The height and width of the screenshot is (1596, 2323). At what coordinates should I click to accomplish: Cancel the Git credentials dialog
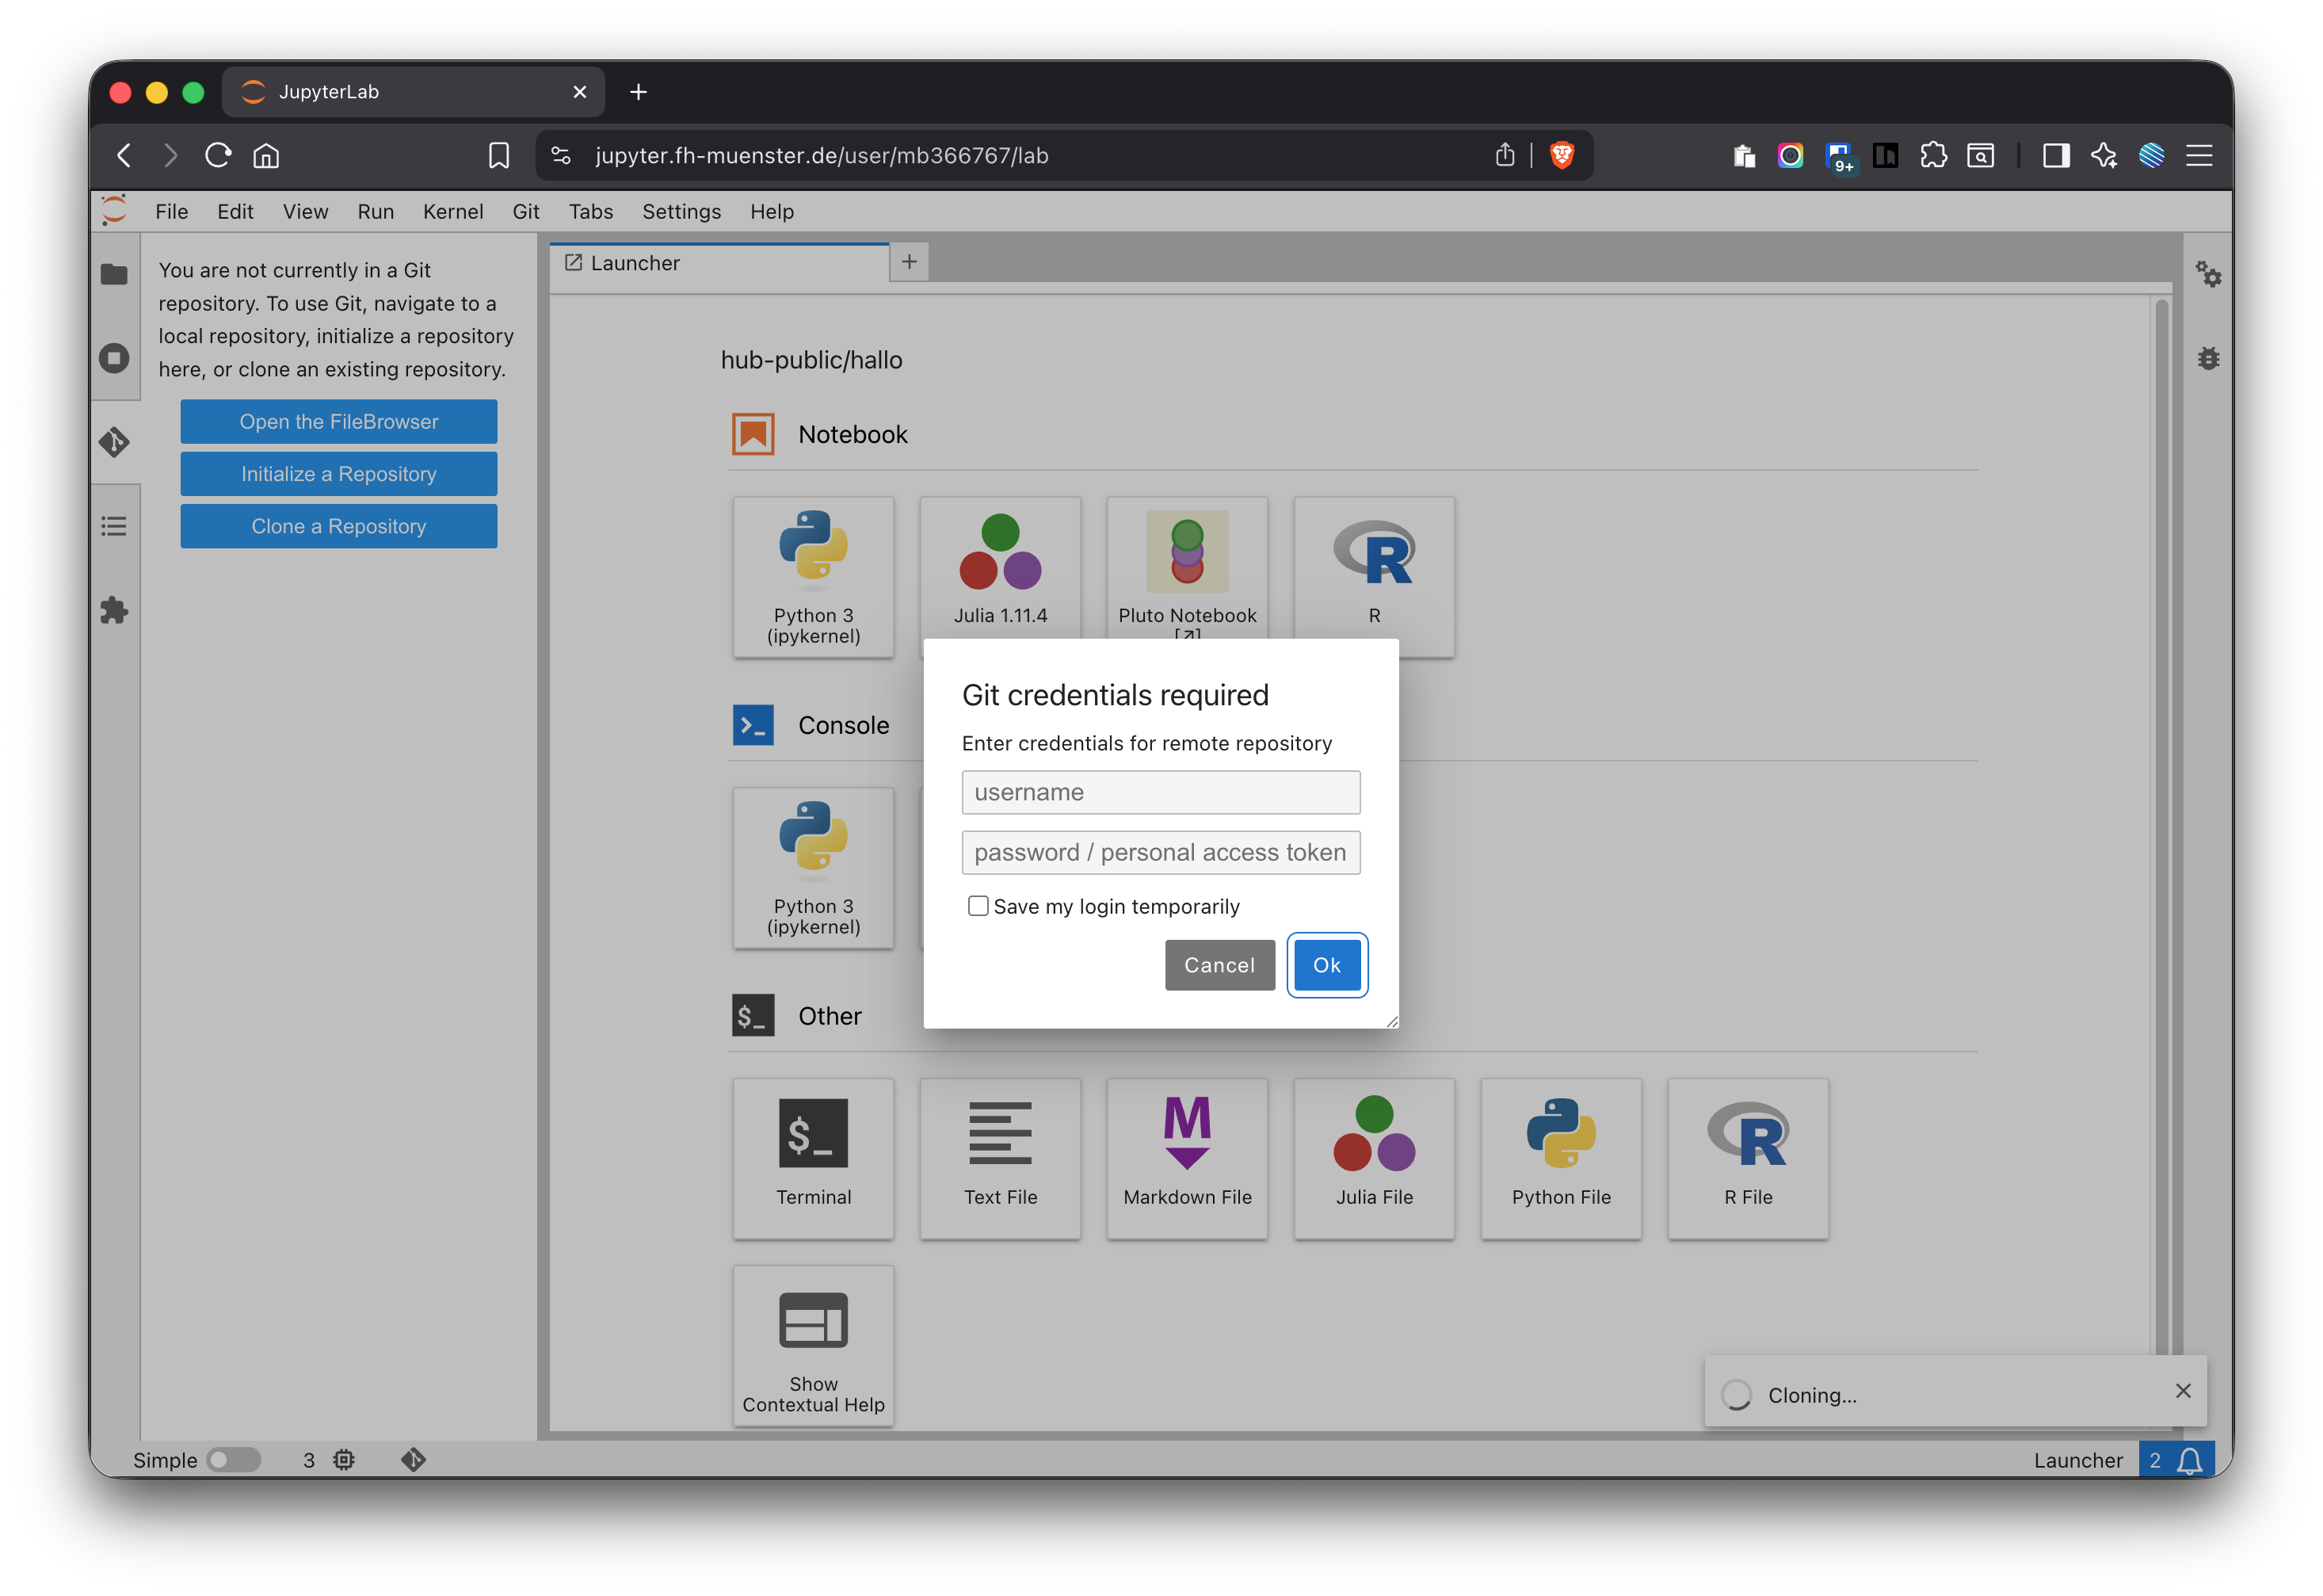(1219, 965)
